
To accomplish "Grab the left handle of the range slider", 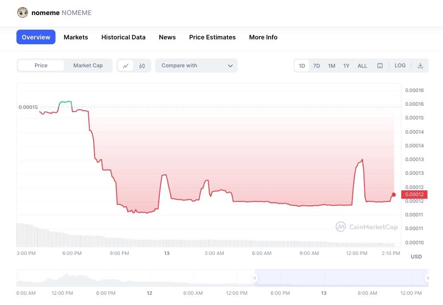I will coord(254,278).
